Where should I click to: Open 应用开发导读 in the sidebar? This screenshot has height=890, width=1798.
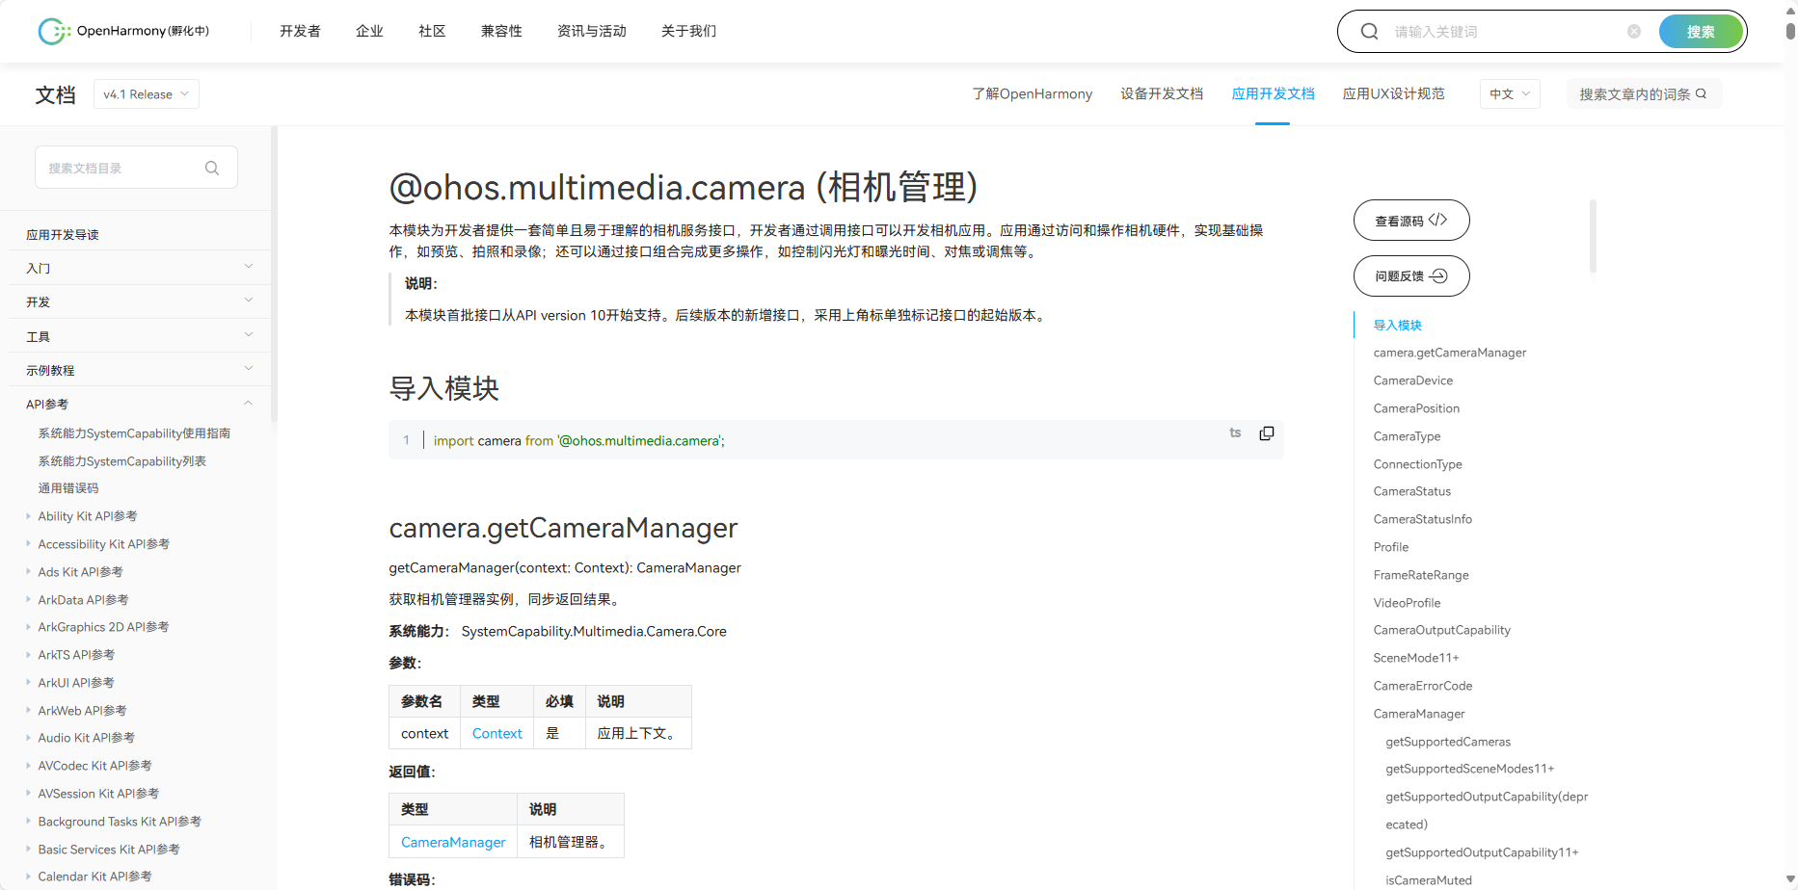click(63, 234)
